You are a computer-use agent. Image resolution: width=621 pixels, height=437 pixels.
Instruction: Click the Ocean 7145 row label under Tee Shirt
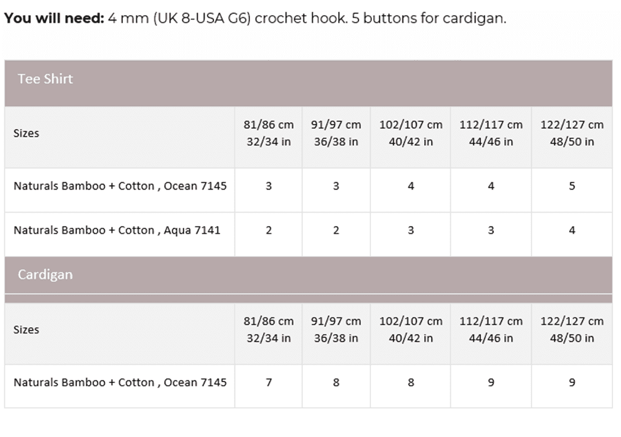click(120, 186)
